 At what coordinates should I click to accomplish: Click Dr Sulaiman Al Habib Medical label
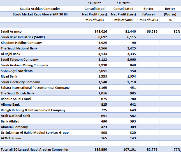40,132
